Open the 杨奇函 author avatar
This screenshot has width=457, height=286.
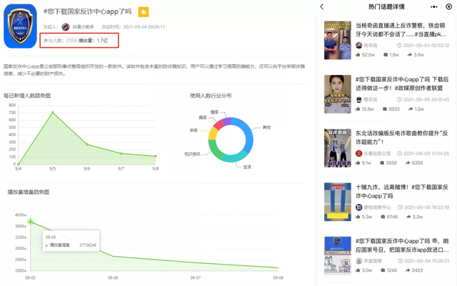358,46
